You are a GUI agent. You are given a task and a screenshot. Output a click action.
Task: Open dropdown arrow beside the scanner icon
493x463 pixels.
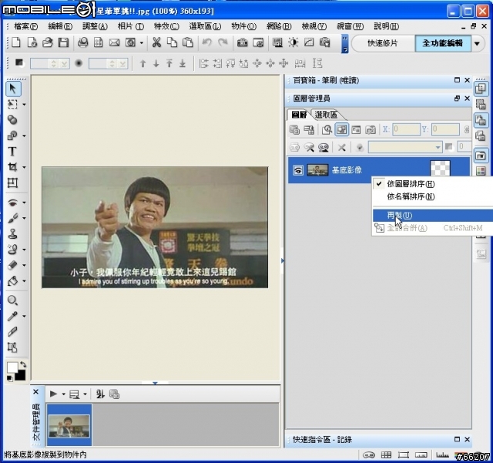(142, 42)
